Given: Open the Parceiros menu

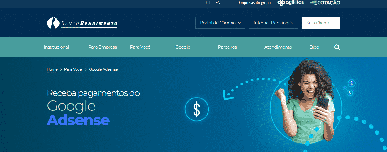Looking at the screenshot, I should coord(228,47).
